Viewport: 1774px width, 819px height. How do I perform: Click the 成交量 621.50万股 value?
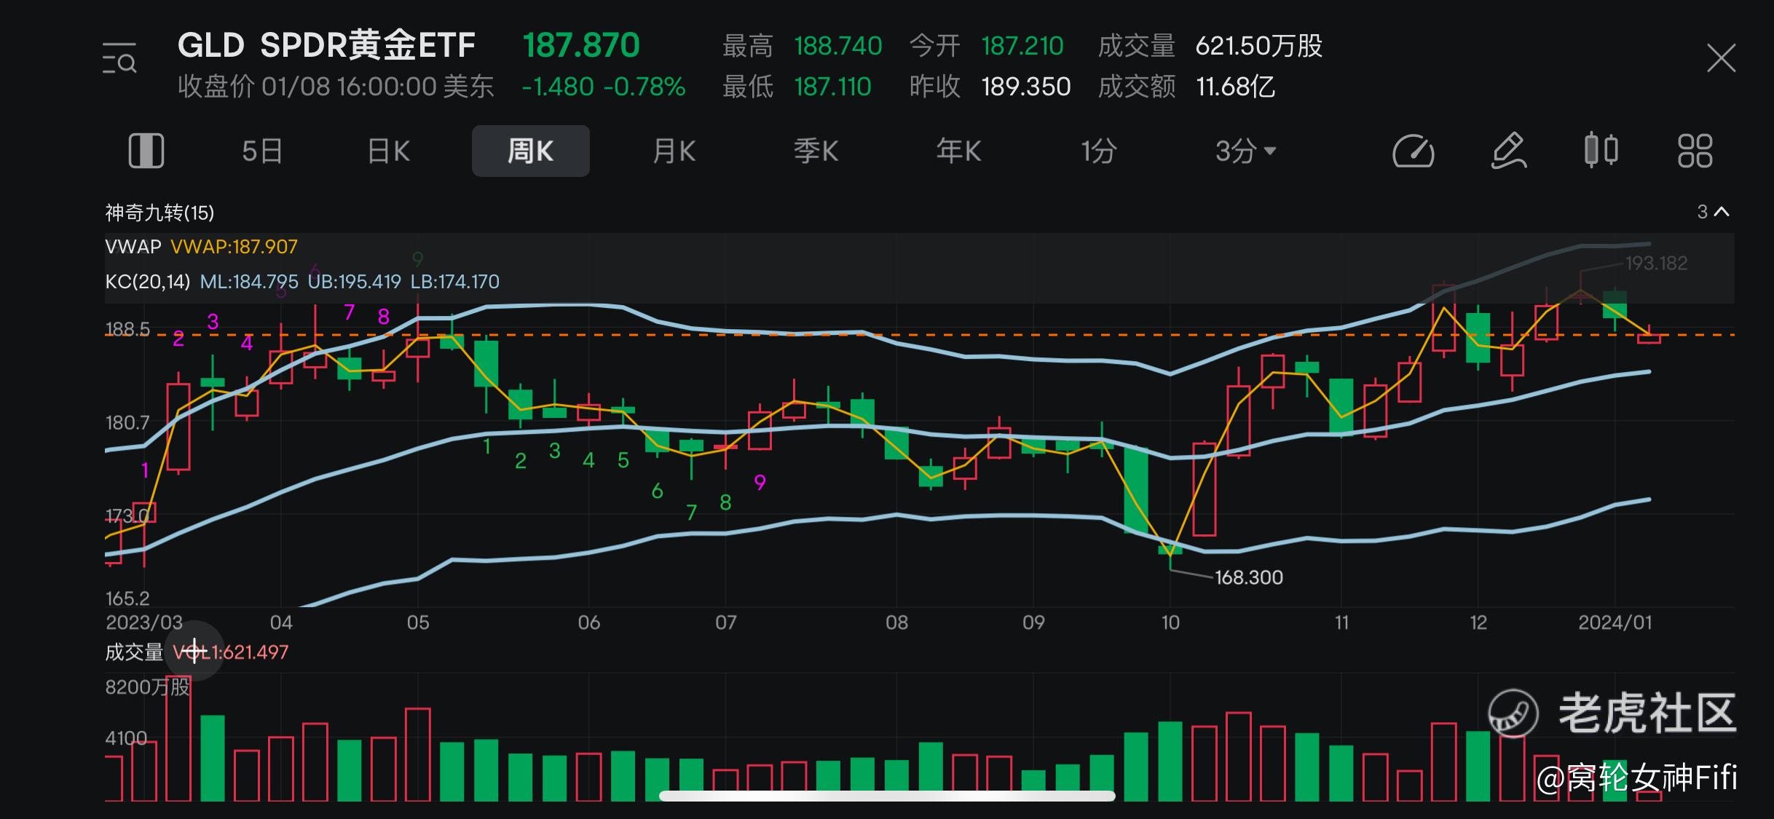1259,46
